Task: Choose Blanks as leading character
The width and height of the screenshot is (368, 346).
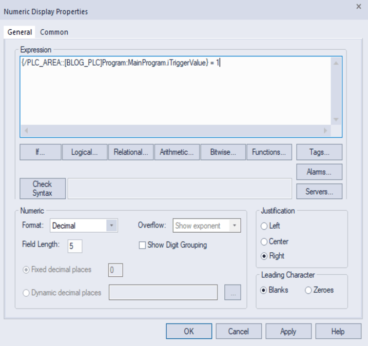Action: point(264,290)
